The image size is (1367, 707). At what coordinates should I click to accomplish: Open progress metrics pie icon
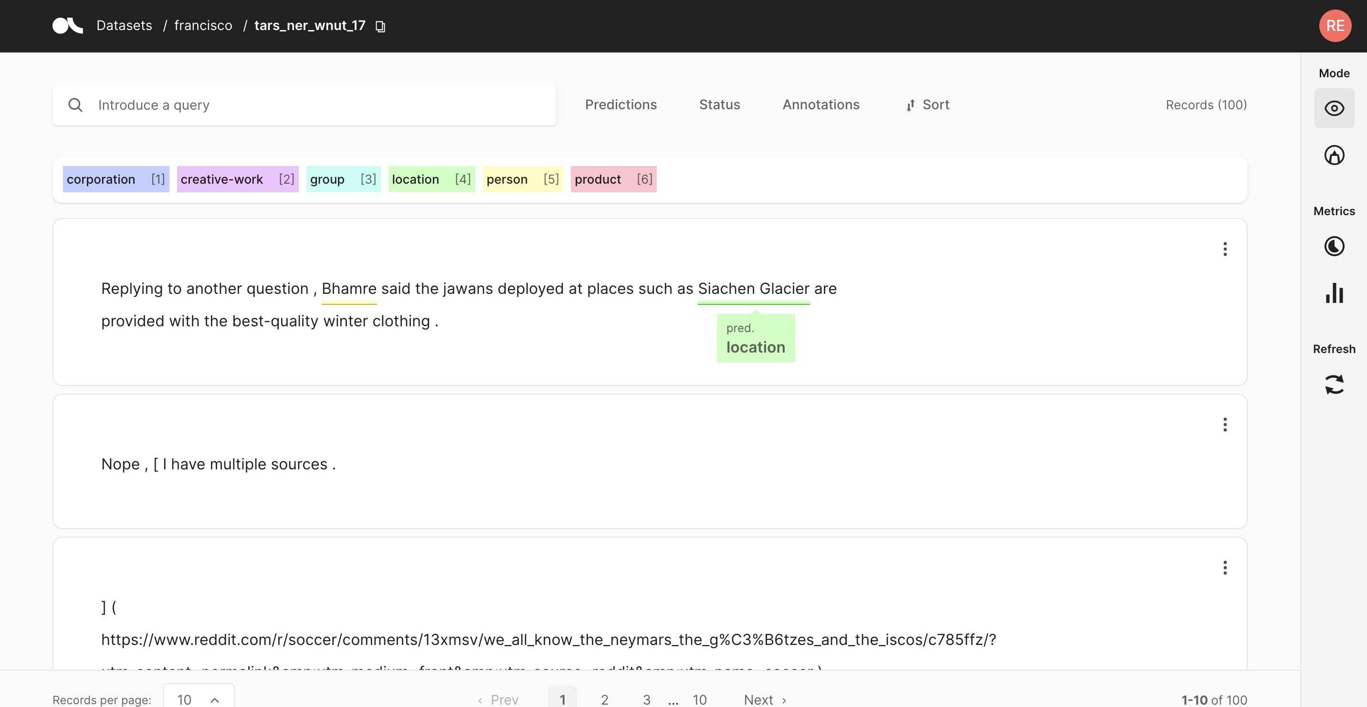1334,246
